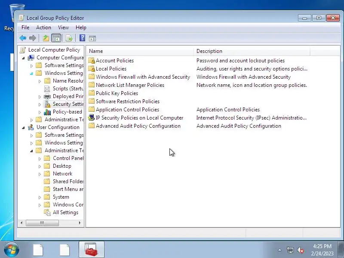Click the network tray icon

pos(290,250)
